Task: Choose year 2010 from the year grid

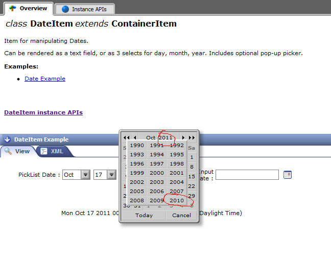Action: pos(177,201)
